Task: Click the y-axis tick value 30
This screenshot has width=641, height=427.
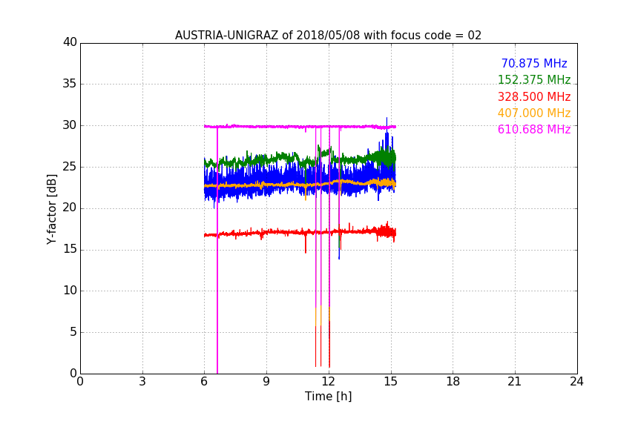Action: tap(70, 125)
